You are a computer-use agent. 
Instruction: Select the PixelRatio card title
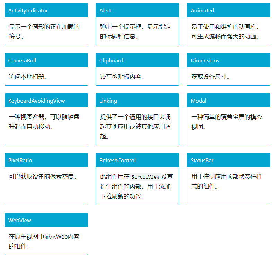click(20, 160)
